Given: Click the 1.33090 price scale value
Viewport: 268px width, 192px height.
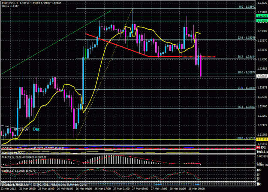Looking at the screenshot, I should coord(262,59).
